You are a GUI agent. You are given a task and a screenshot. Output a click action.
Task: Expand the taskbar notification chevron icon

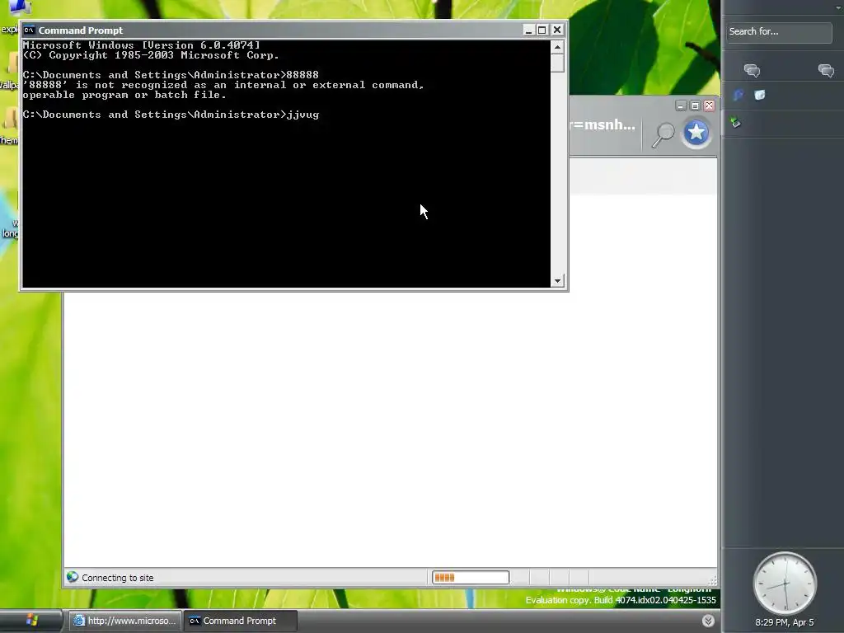(x=708, y=621)
